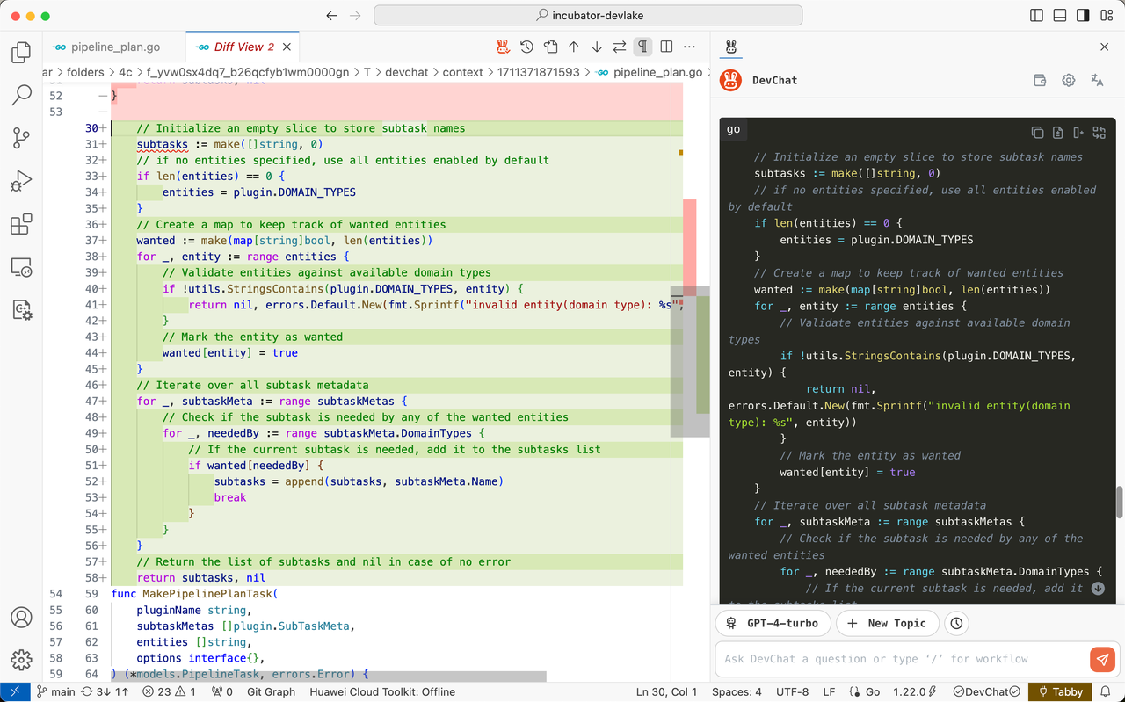Copy the go code block
Screen dimensions: 1125x702
click(x=1037, y=133)
